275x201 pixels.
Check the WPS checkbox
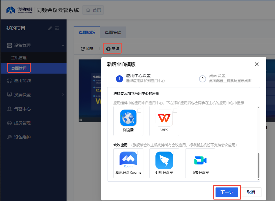(x=175, y=111)
